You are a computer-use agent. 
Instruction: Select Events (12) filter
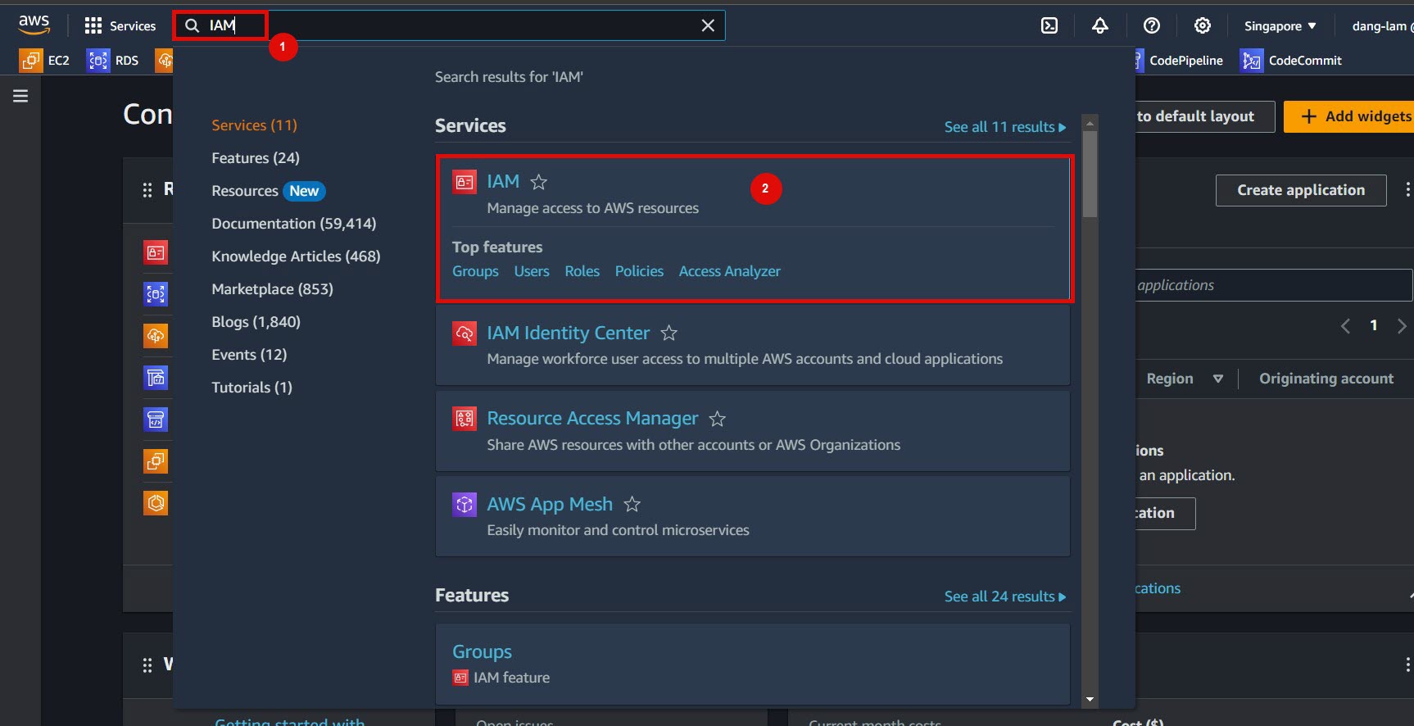pos(249,355)
